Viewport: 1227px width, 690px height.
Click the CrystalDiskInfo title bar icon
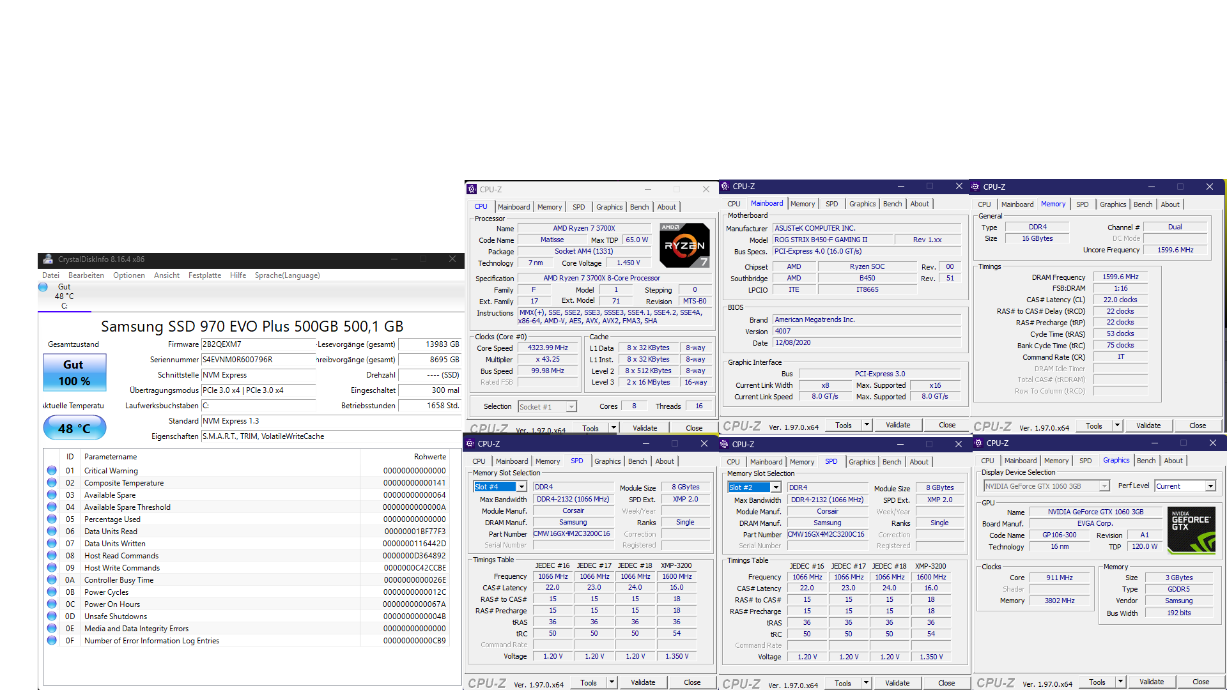pyautogui.click(x=48, y=259)
